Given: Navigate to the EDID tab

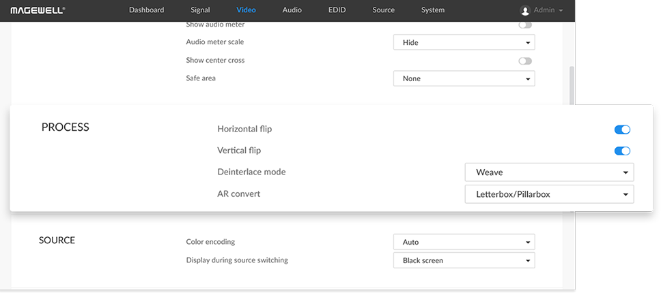Looking at the screenshot, I should pos(337,10).
